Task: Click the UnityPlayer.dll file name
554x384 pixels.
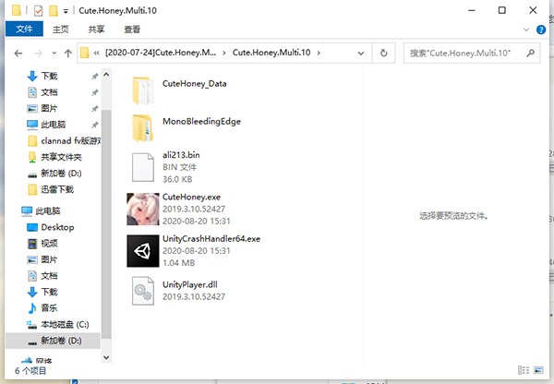Action: click(189, 284)
